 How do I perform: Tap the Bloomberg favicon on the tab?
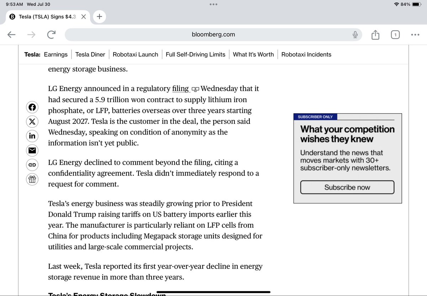[x=12, y=17]
